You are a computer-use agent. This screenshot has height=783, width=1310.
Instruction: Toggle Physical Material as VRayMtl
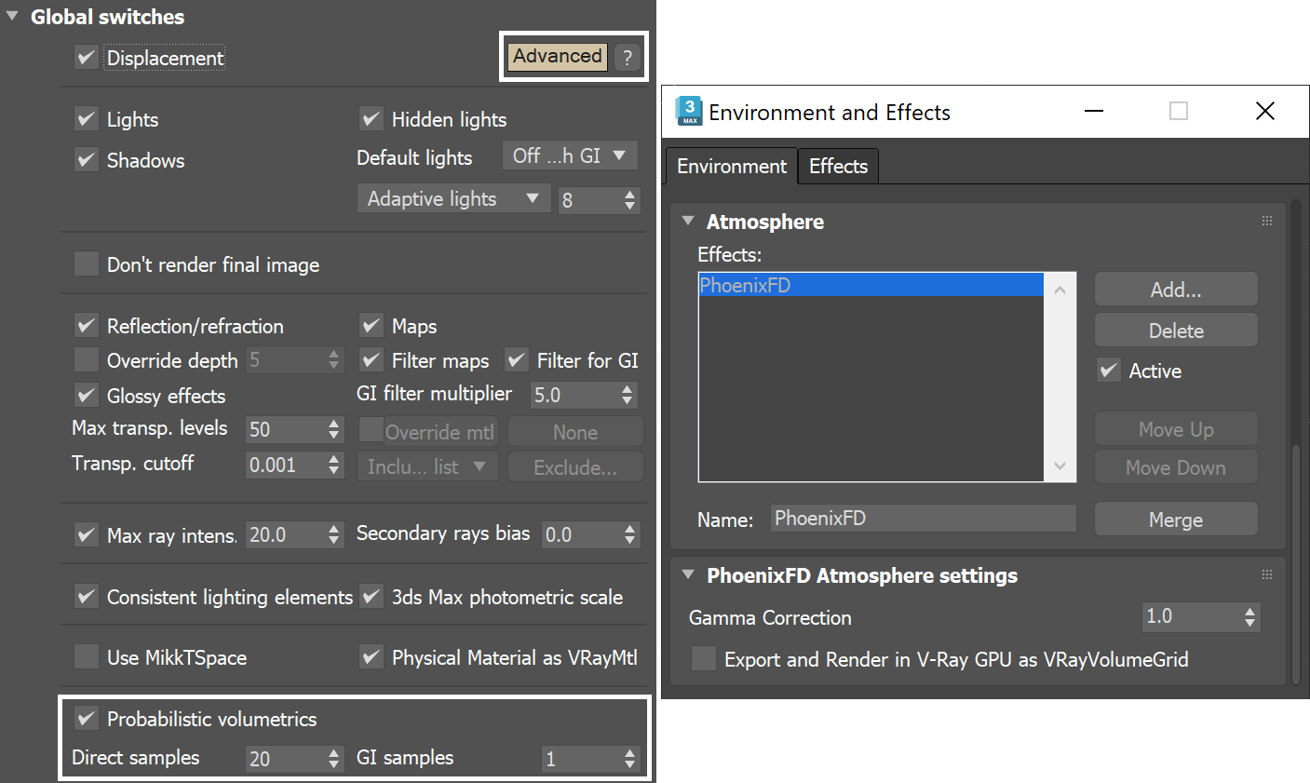371,657
